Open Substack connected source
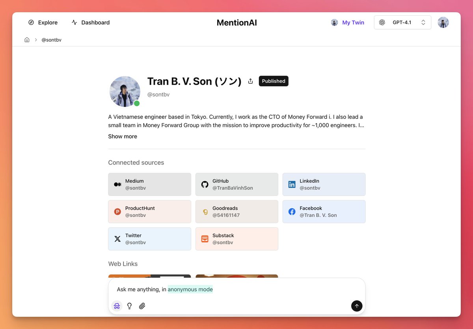The image size is (473, 329). click(x=236, y=238)
